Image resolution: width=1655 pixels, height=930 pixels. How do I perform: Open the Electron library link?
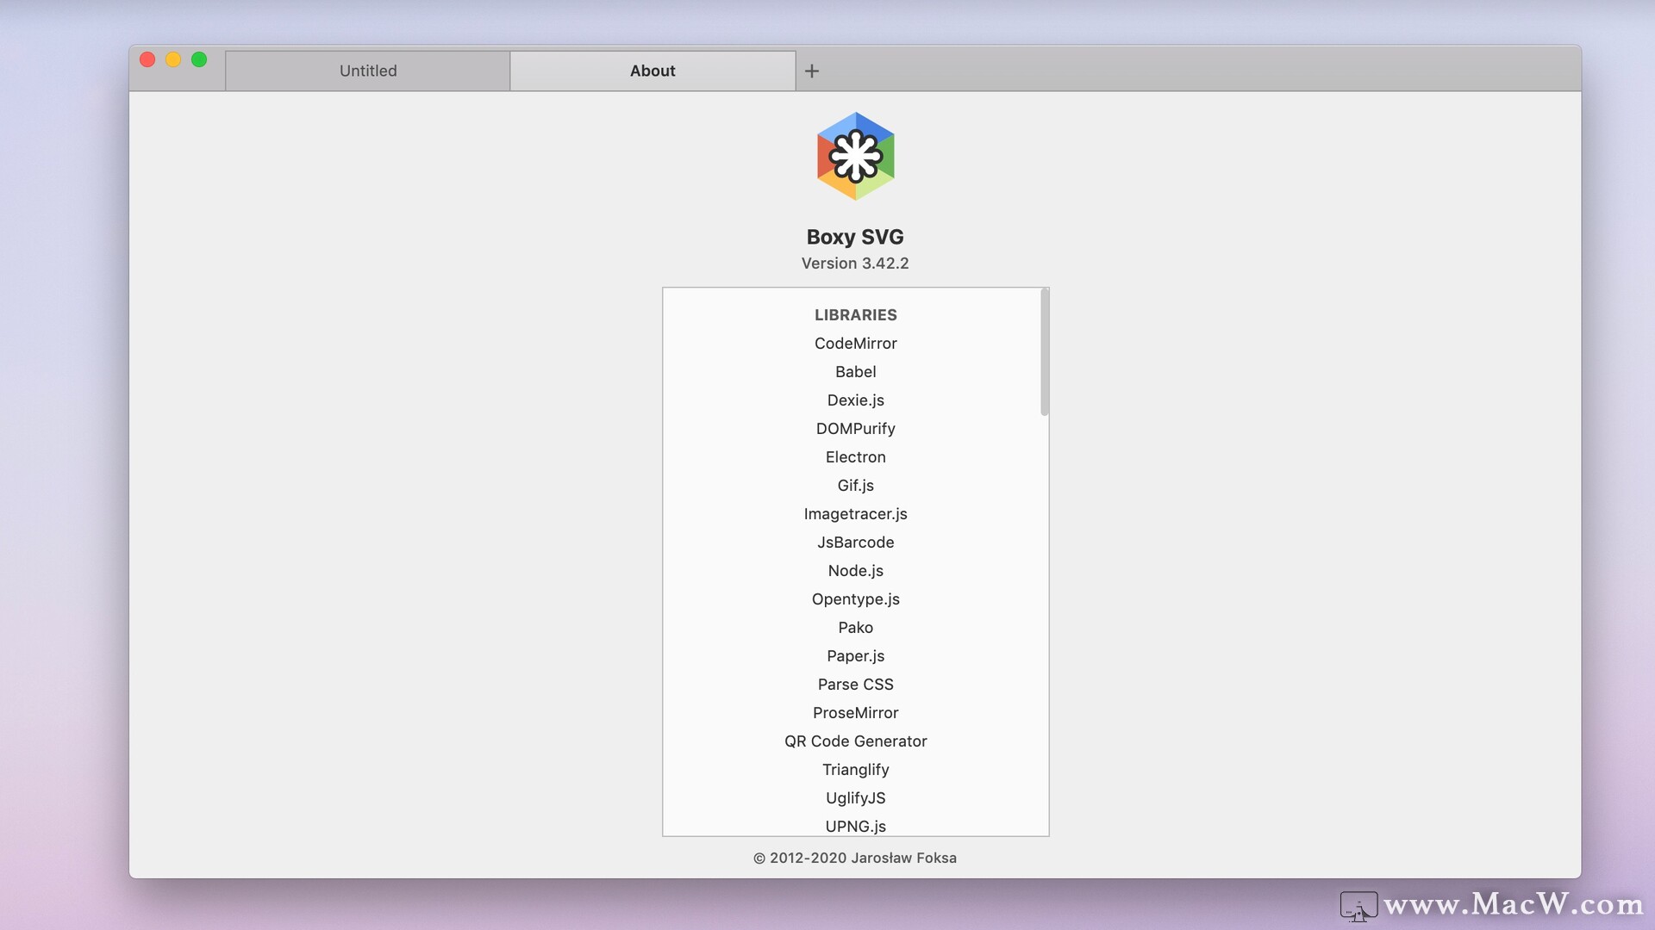tap(856, 457)
